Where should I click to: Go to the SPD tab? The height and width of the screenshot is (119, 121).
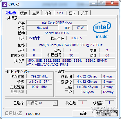60,13
